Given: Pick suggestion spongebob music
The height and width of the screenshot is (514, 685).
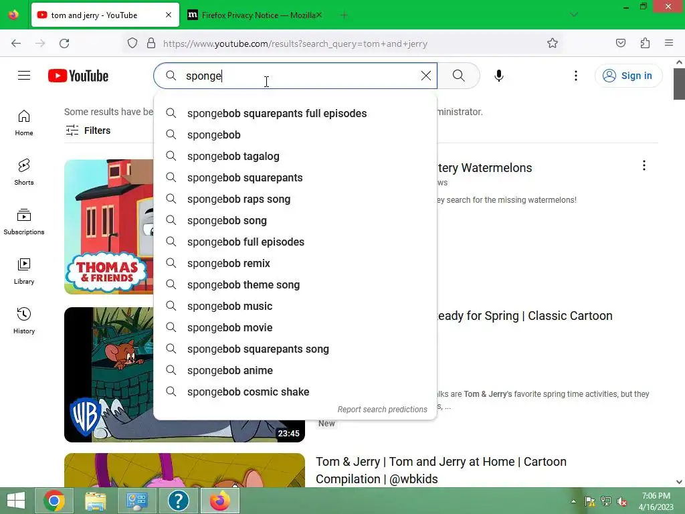Looking at the screenshot, I should click(295, 306).
